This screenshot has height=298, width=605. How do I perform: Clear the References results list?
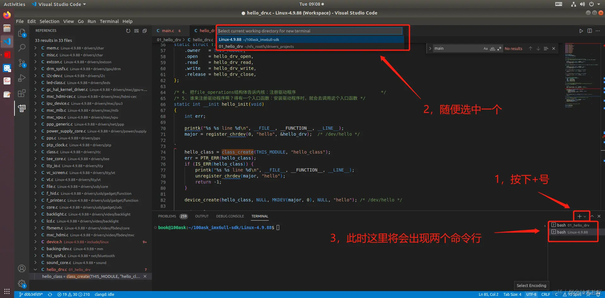click(x=136, y=31)
